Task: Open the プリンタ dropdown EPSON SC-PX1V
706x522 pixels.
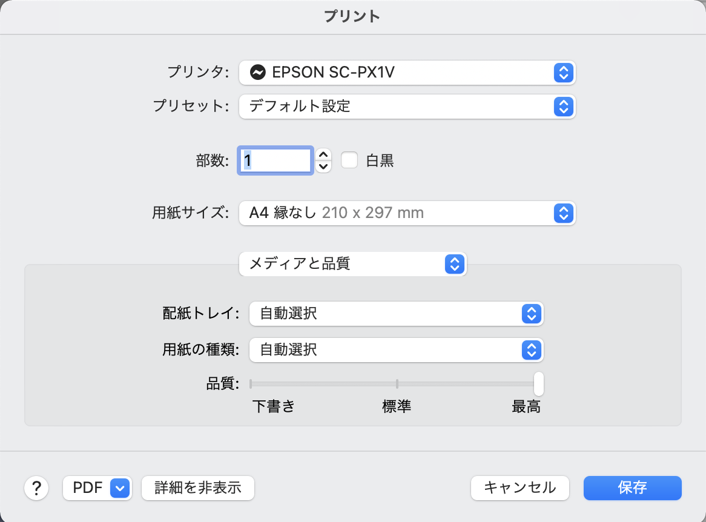Action: 407,73
